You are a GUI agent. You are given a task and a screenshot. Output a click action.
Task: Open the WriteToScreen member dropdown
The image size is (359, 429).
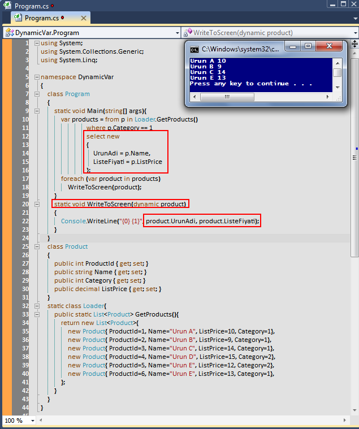click(x=354, y=33)
